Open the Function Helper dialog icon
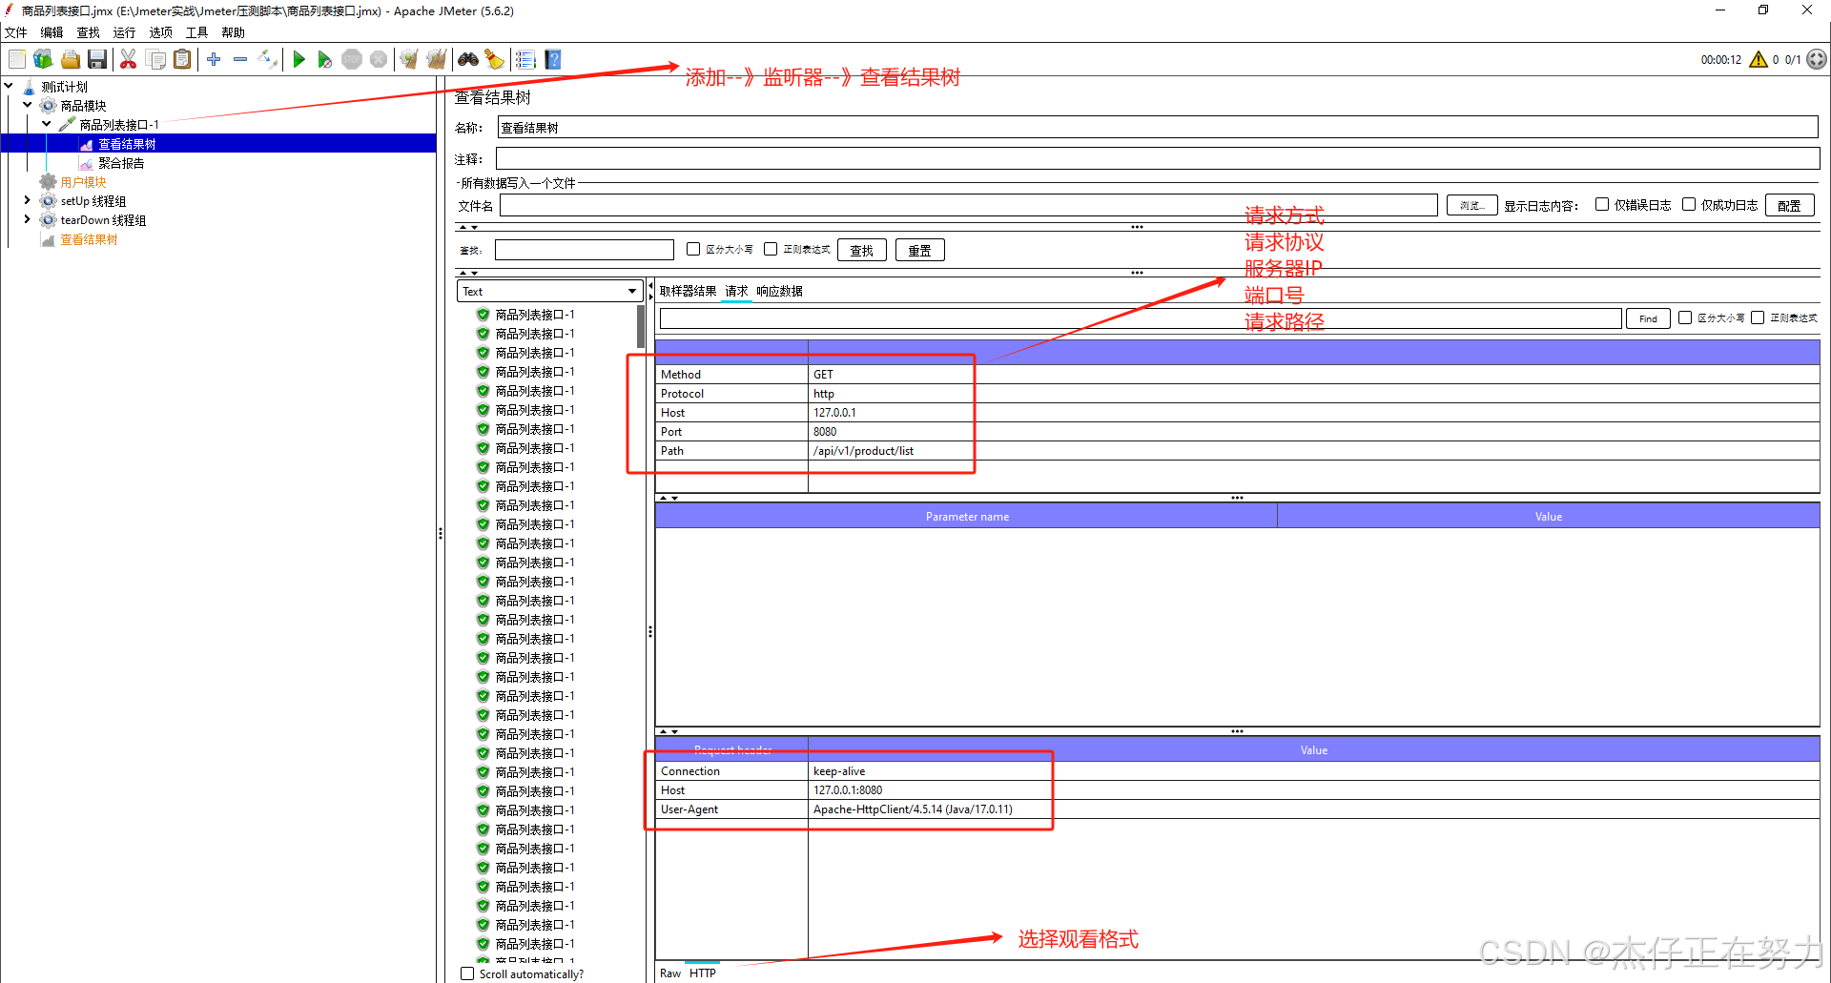Image resolution: width=1831 pixels, height=983 pixels. tap(525, 60)
